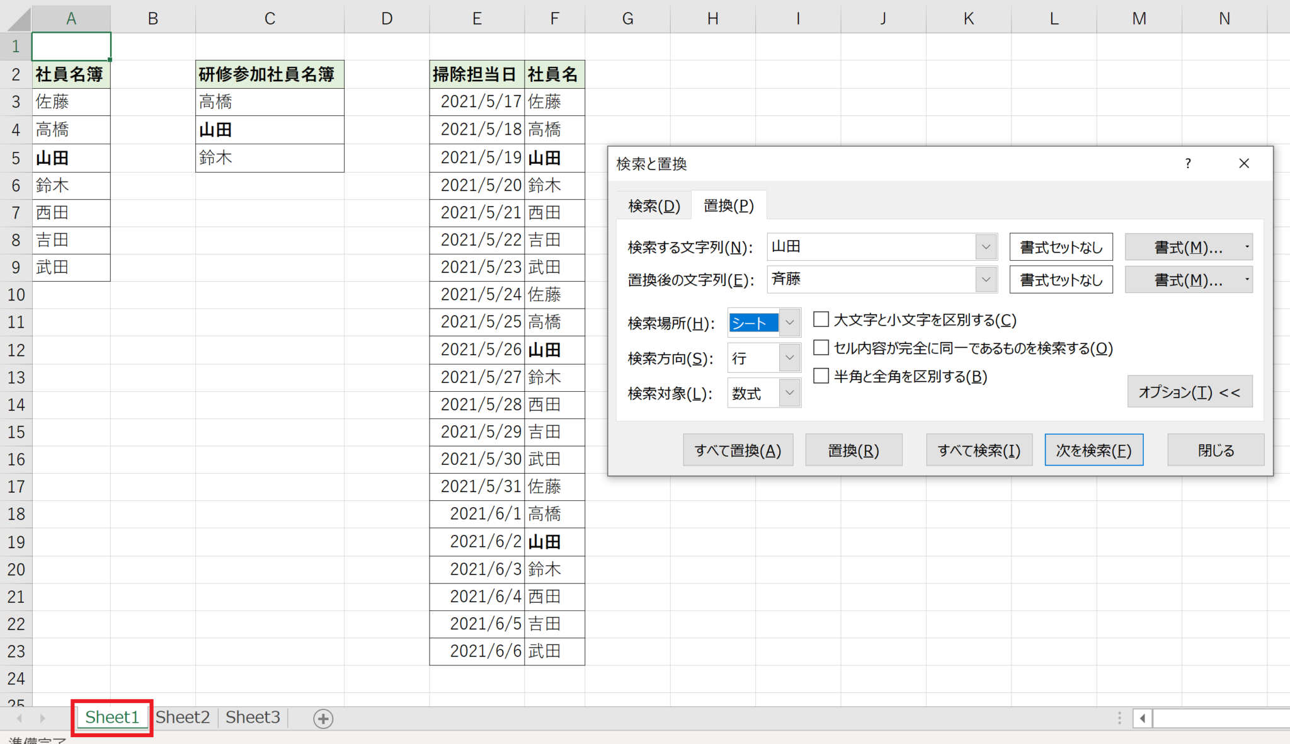Toggle 半角と全角を区別する checkbox
Viewport: 1290px width, 744px height.
(x=821, y=376)
